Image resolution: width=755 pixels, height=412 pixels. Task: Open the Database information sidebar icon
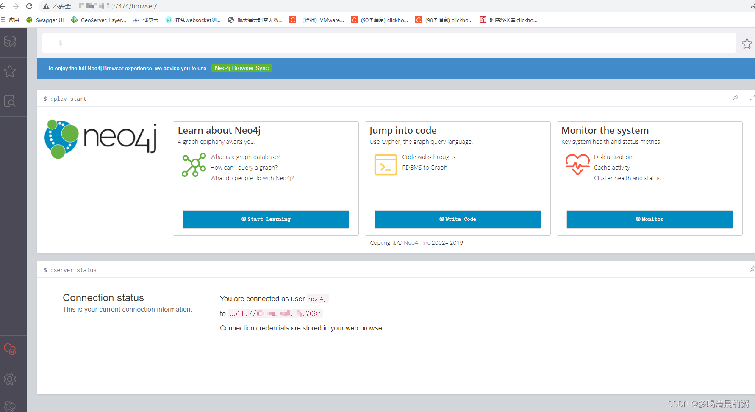click(10, 41)
